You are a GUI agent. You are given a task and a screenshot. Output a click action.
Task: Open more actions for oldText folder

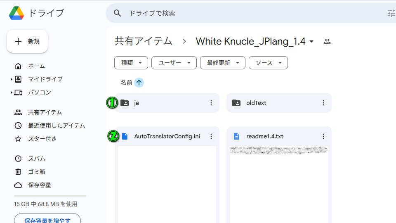coord(323,103)
